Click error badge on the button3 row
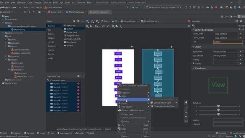The image size is (245, 138). (78, 90)
